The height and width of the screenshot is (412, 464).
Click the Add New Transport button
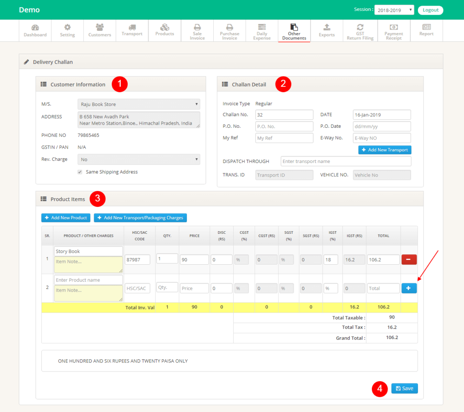click(x=384, y=150)
